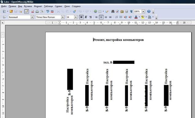195x118 pixels.
Task: Toggle italic К formatting button
Action: tap(86, 17)
